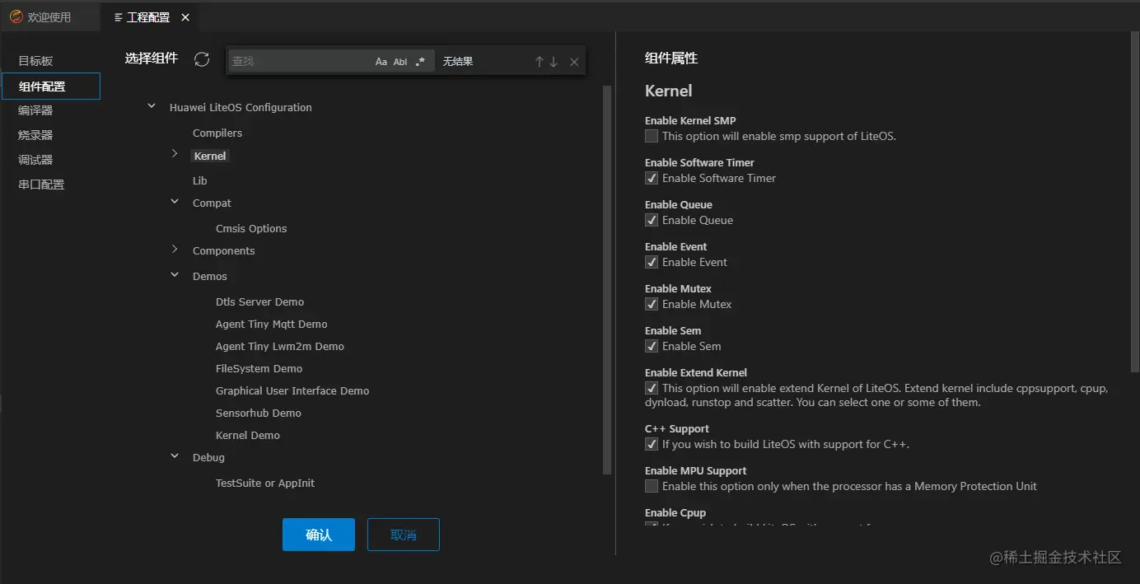Collapse Huawei LiteOS Configuration node
1140x584 pixels.
[x=151, y=106]
